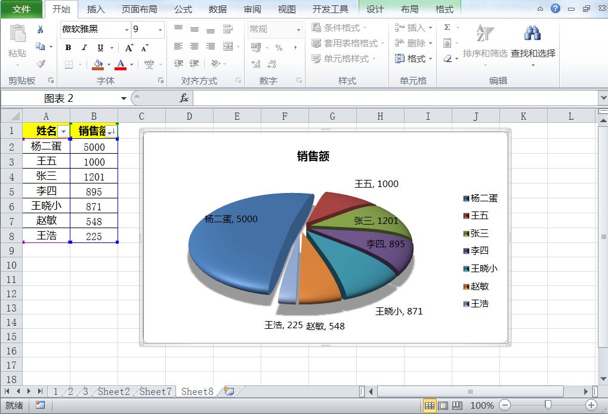Image resolution: width=608 pixels, height=414 pixels.
Task: Open the font color dropdown arrow
Action: pyautogui.click(x=132, y=65)
